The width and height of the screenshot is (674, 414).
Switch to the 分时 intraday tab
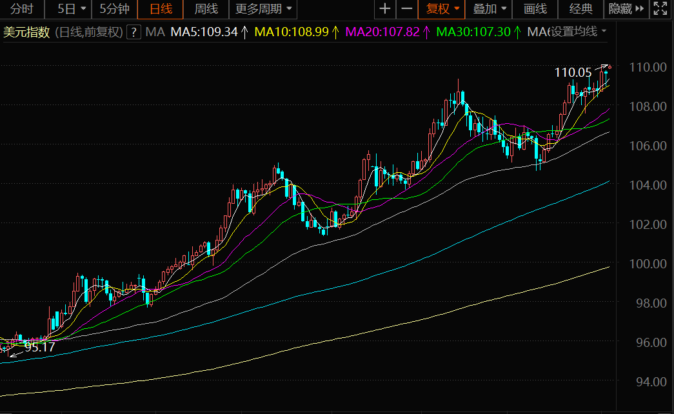(x=22, y=8)
